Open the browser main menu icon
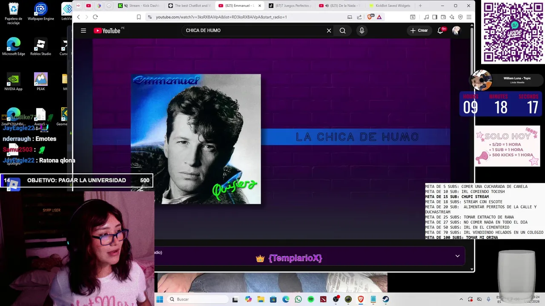The width and height of the screenshot is (545, 306). (469, 17)
